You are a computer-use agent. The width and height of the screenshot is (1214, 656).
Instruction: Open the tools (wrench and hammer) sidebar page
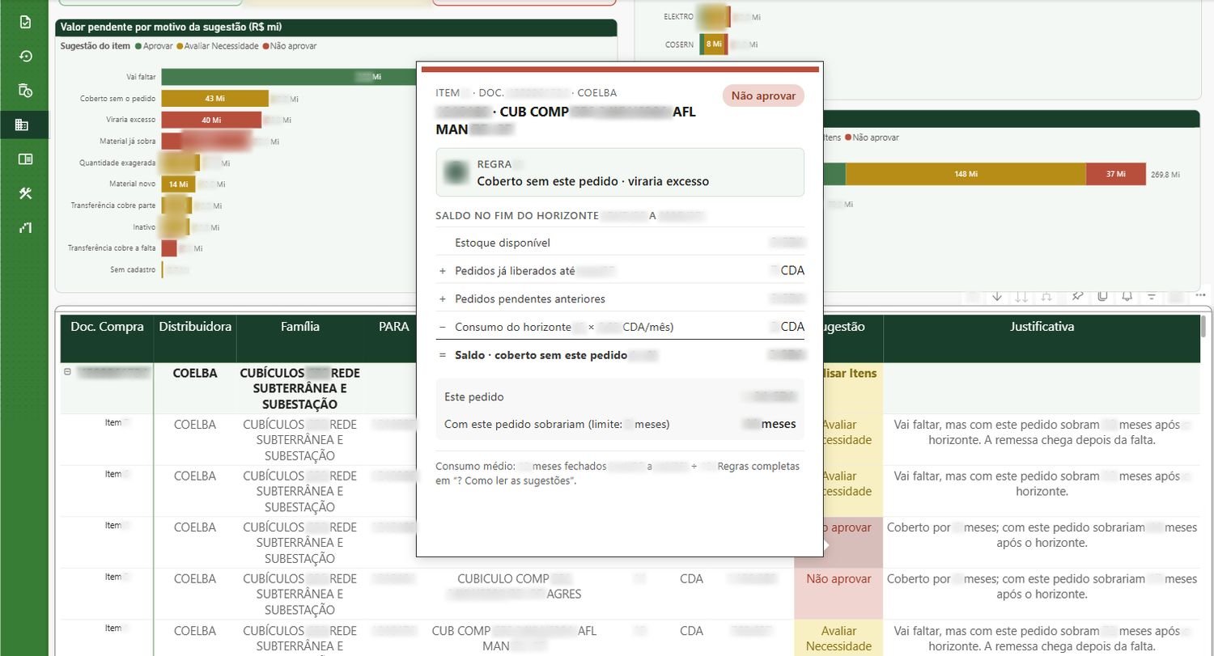(25, 193)
